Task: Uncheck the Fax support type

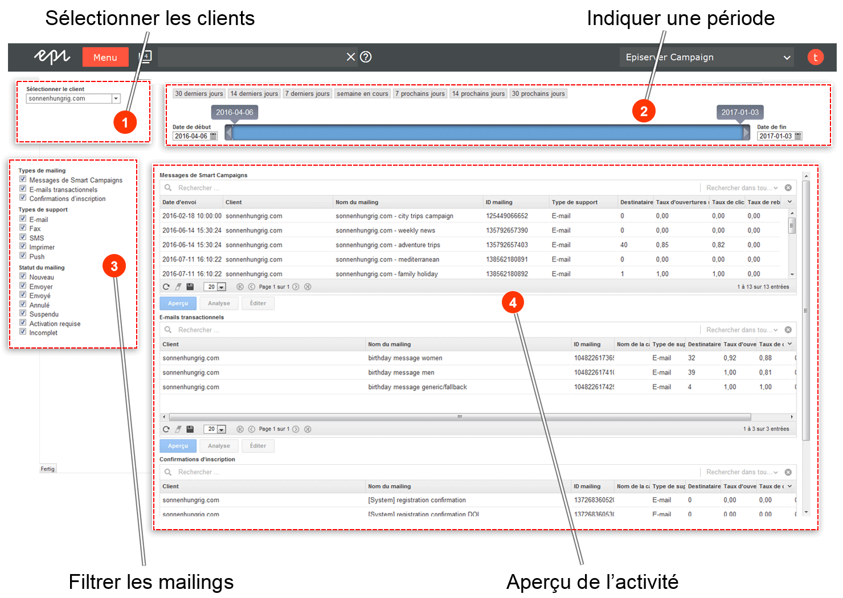Action: (23, 228)
